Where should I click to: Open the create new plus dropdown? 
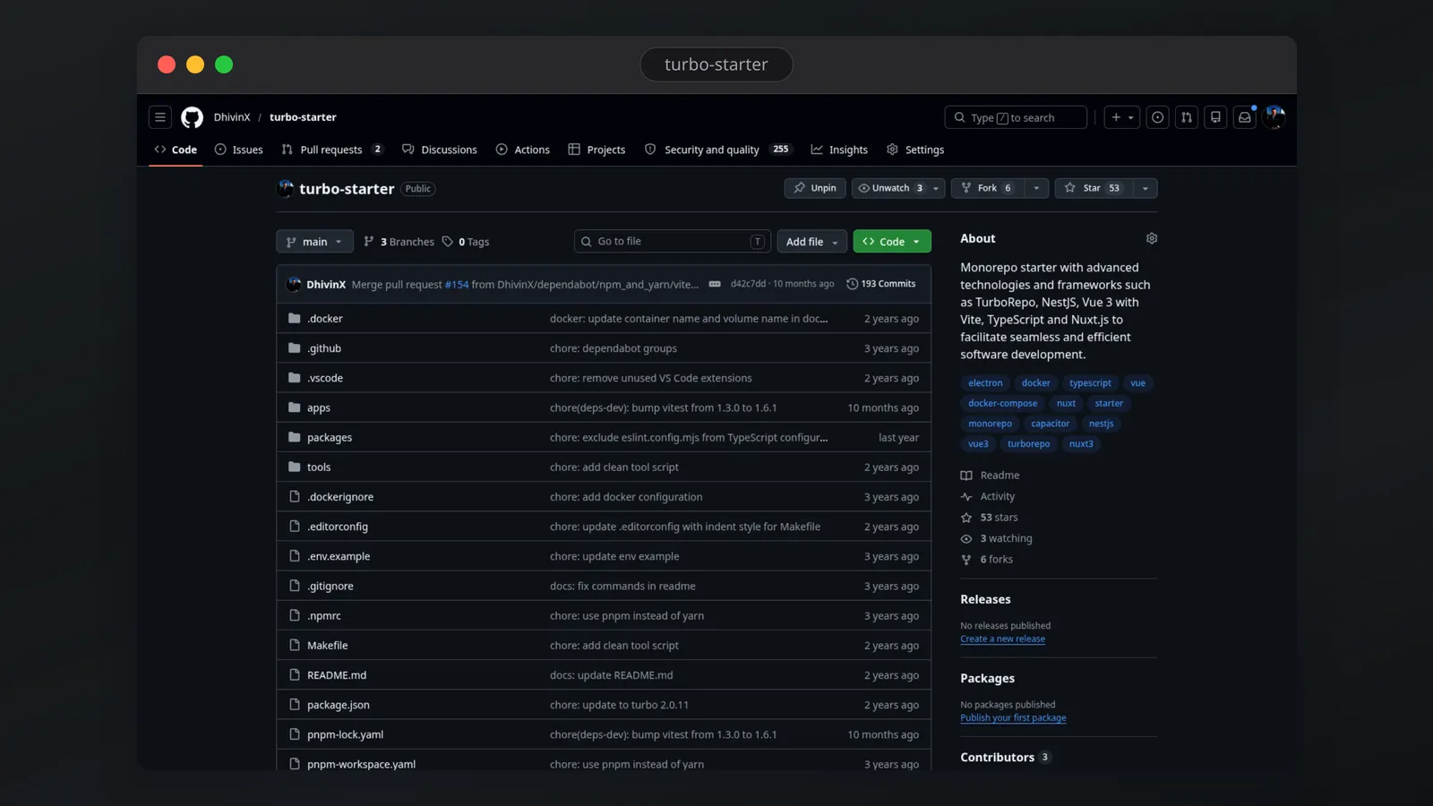point(1122,117)
